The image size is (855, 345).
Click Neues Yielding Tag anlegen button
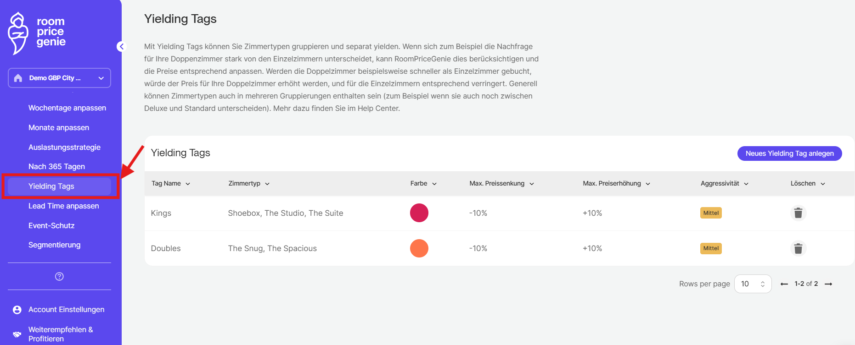point(789,153)
